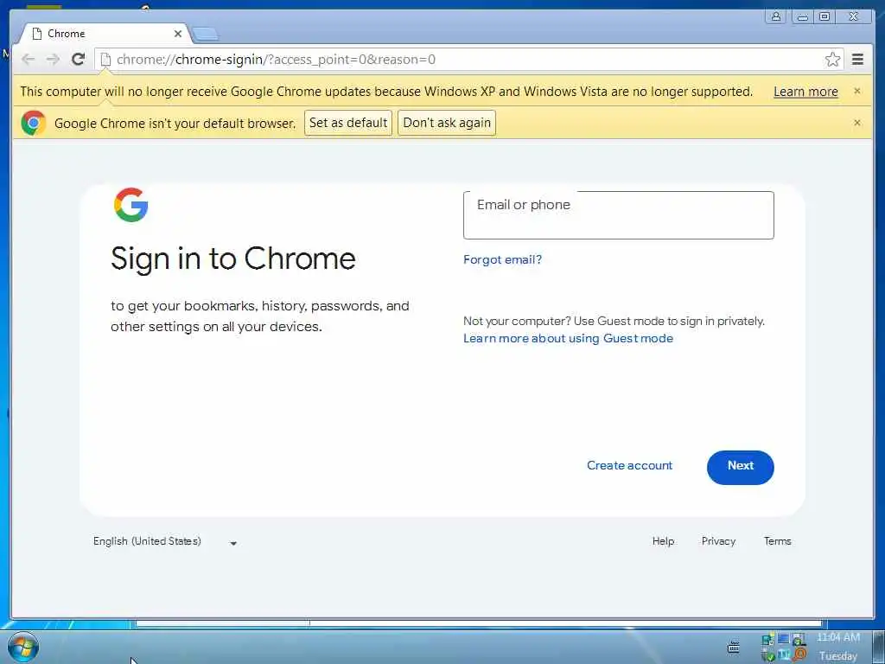Click the green checkmark shield tray icon
The height and width of the screenshot is (664, 885).
pyautogui.click(x=767, y=655)
